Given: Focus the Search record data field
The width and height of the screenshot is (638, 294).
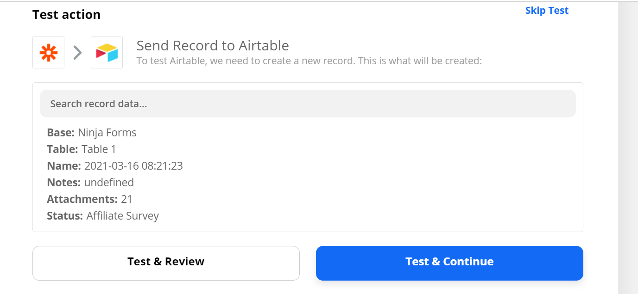Looking at the screenshot, I should (x=308, y=104).
